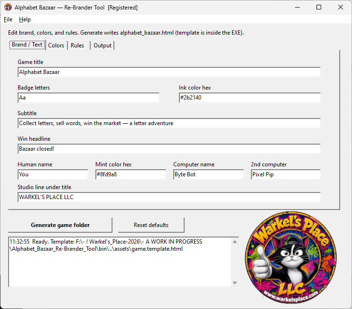Minimize the Re-Brander Tool window
Screen dimensions: 352x309
[297, 7]
